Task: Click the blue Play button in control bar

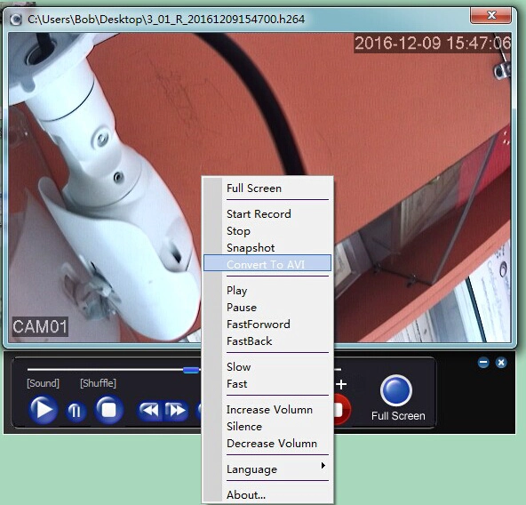Action: [43, 409]
